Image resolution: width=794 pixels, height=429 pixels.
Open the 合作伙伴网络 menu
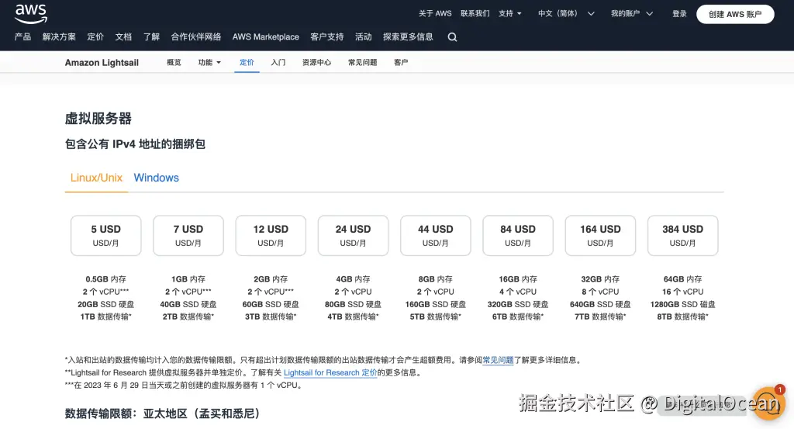[196, 37]
